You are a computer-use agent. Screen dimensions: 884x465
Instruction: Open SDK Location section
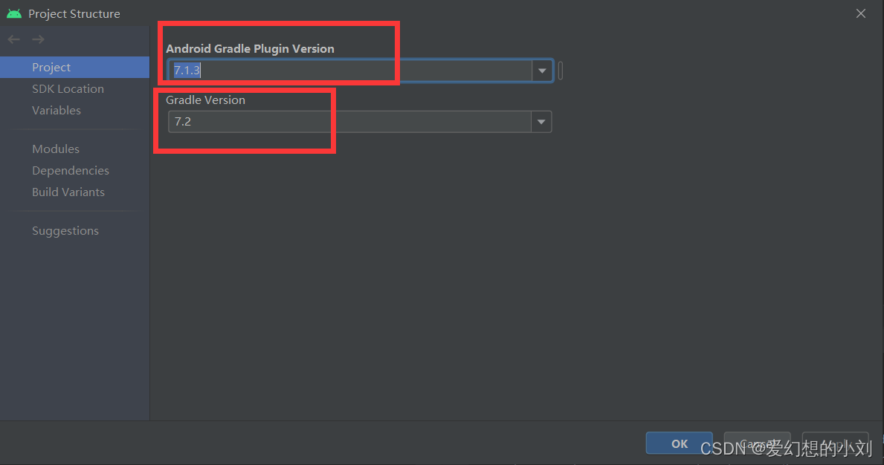click(68, 89)
